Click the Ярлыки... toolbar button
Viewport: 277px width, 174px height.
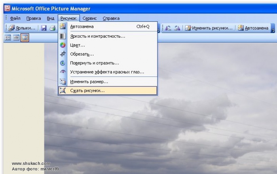coord(22,28)
